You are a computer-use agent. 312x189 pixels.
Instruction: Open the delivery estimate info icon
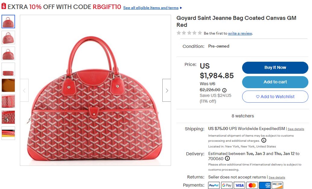click(x=227, y=159)
